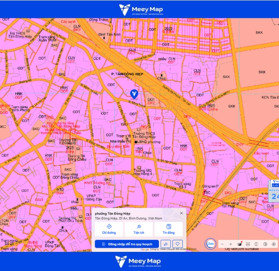The width and height of the screenshot is (279, 271).
Task: Click the blue Meey location pin marker
Action: pyautogui.click(x=134, y=94)
